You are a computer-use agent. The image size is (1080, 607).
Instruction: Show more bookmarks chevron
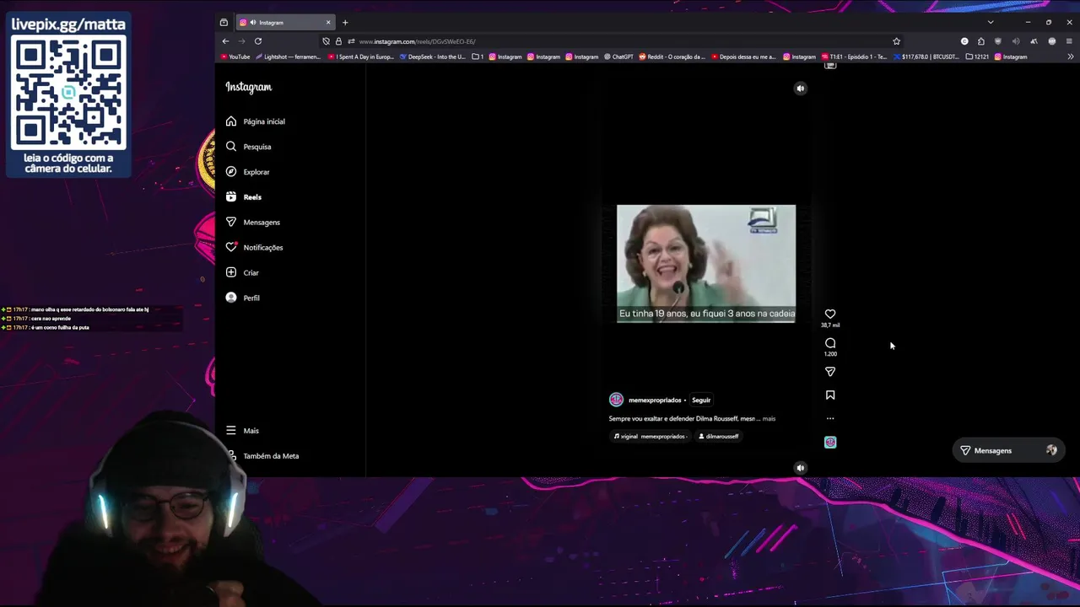point(1070,56)
